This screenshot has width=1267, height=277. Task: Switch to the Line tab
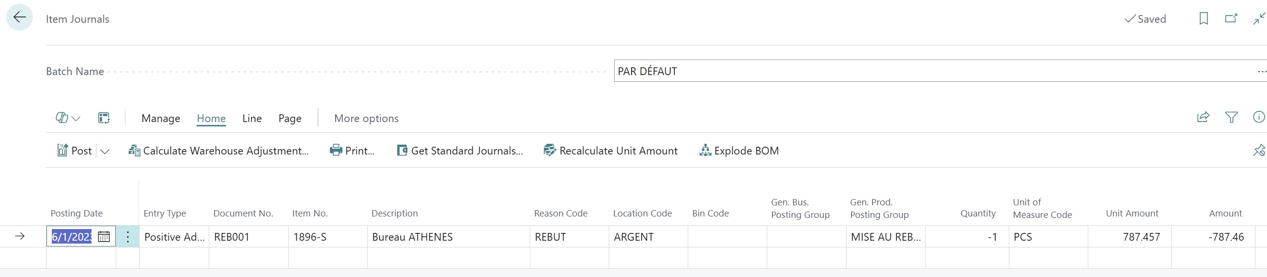click(x=252, y=119)
